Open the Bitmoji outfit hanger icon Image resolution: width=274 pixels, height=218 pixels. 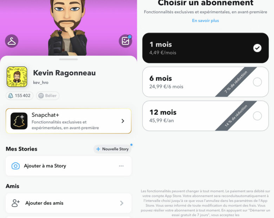click(x=12, y=41)
